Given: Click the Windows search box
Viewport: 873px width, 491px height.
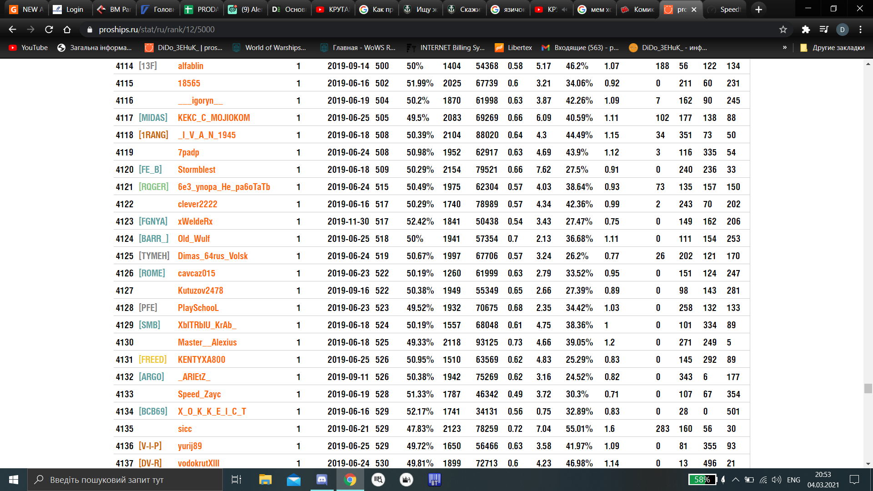Looking at the screenshot, I should (x=125, y=480).
